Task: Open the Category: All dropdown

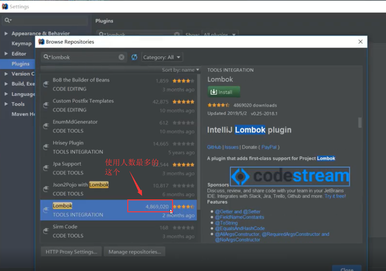Action: click(162, 57)
